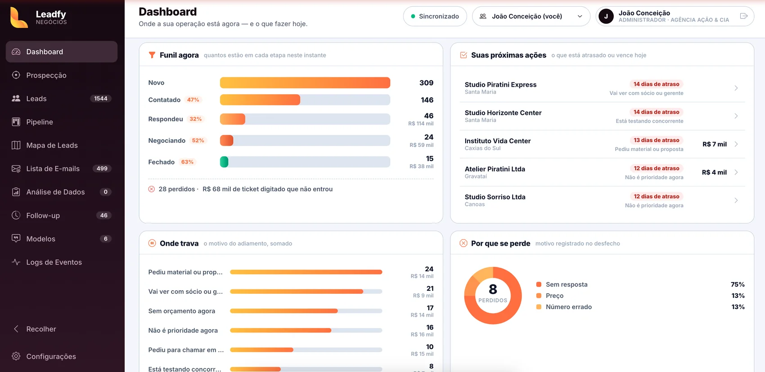The image size is (765, 372).
Task: Click the Preço legend swatch
Action: pyautogui.click(x=539, y=296)
